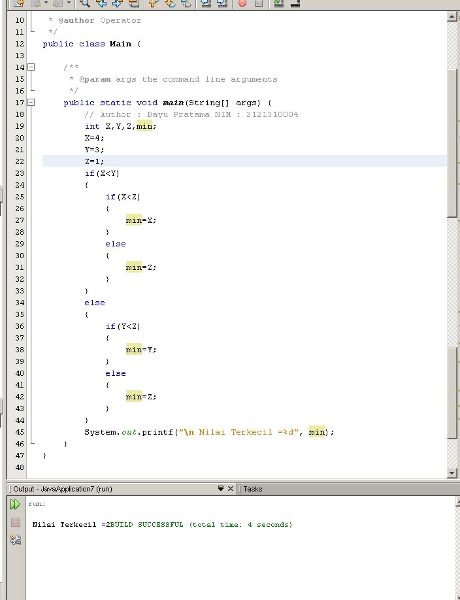Start macro recording with red circle
The image size is (460, 600).
coord(242,3)
